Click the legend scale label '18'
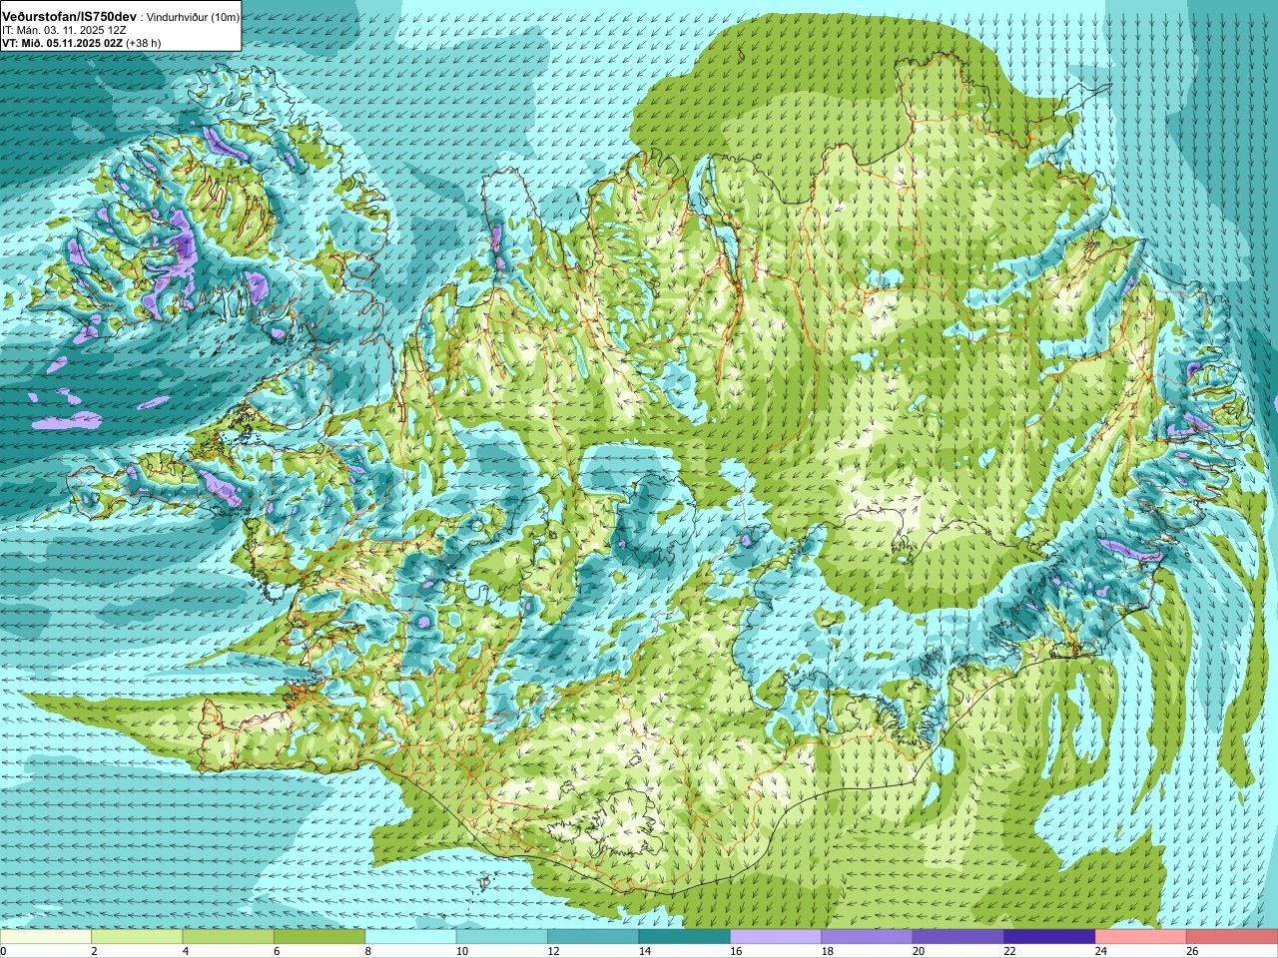 tap(828, 951)
